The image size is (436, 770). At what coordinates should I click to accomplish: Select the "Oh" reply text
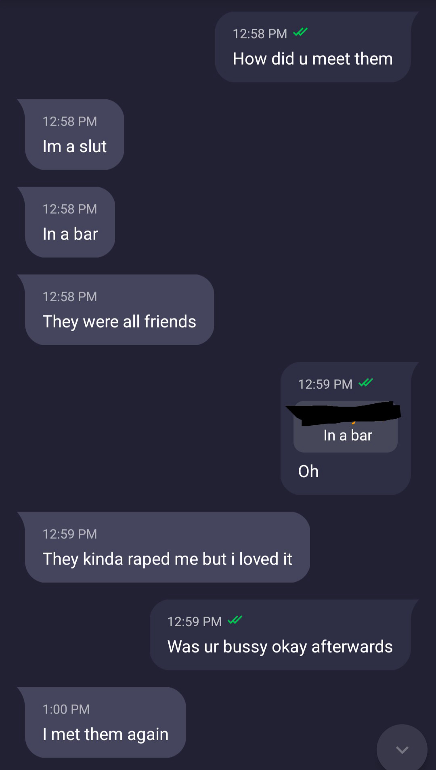(x=308, y=472)
